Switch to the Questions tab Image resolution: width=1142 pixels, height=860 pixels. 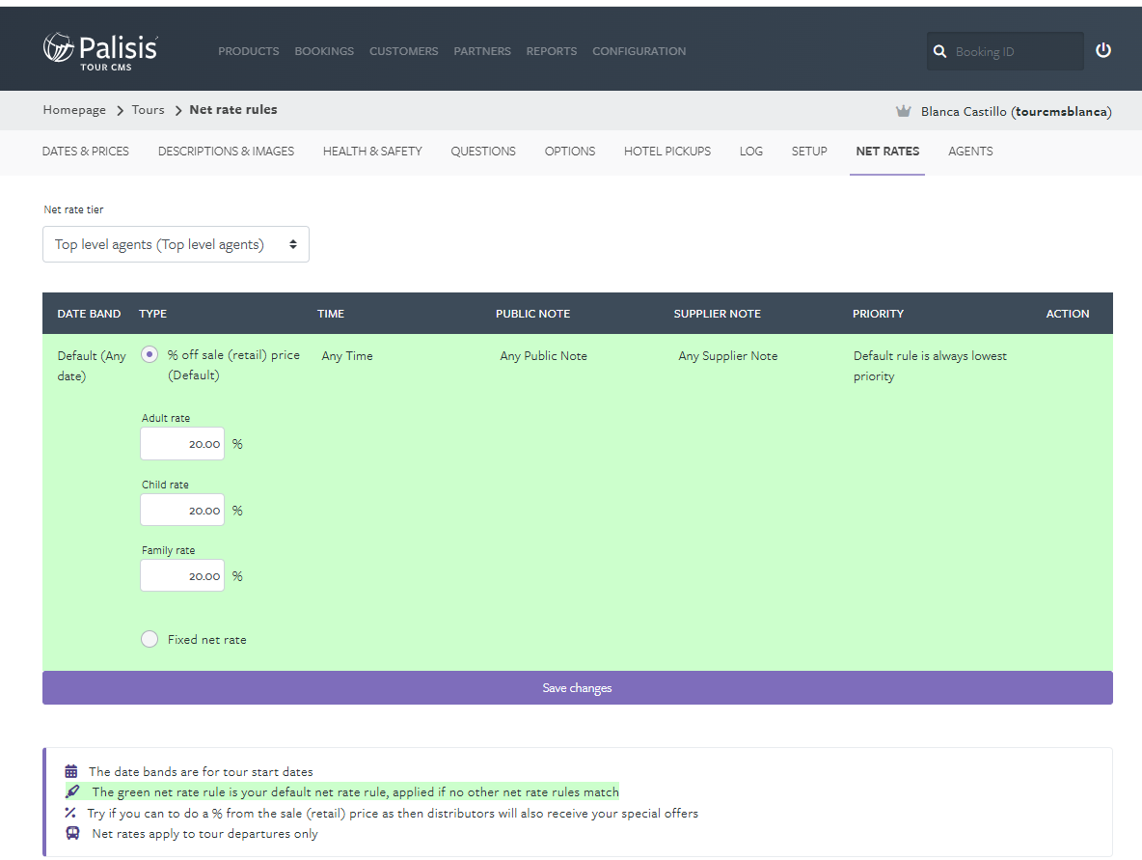483,152
